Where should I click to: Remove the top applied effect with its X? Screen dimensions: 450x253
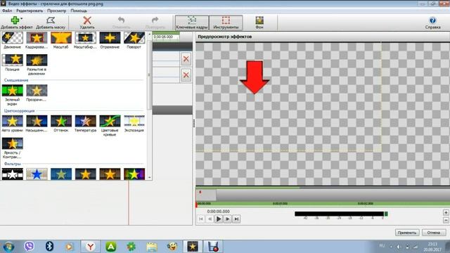186,59
